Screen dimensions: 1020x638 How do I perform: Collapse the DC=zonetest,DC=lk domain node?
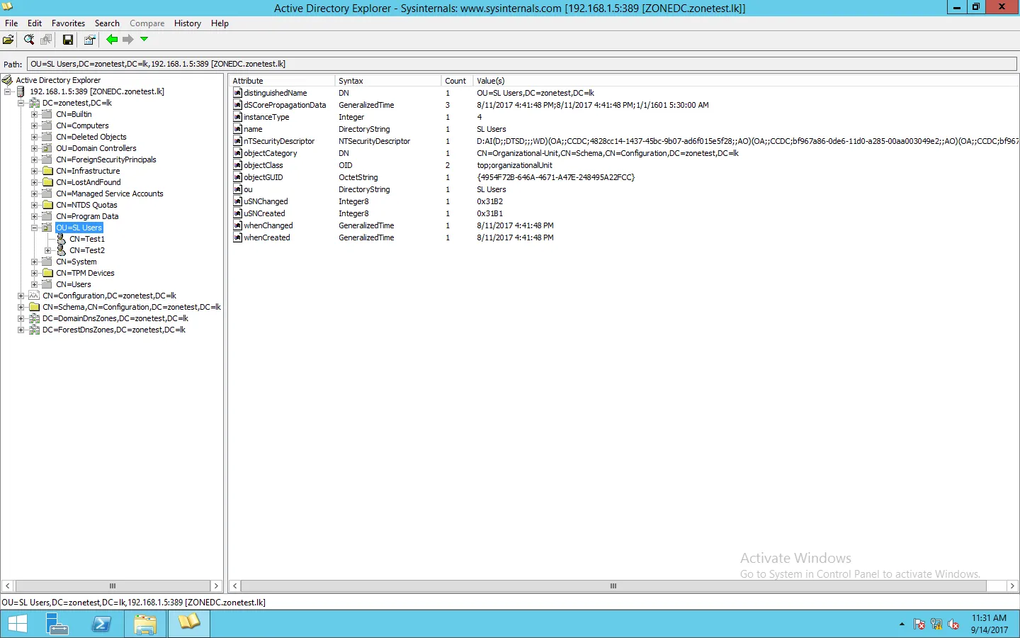(21, 103)
